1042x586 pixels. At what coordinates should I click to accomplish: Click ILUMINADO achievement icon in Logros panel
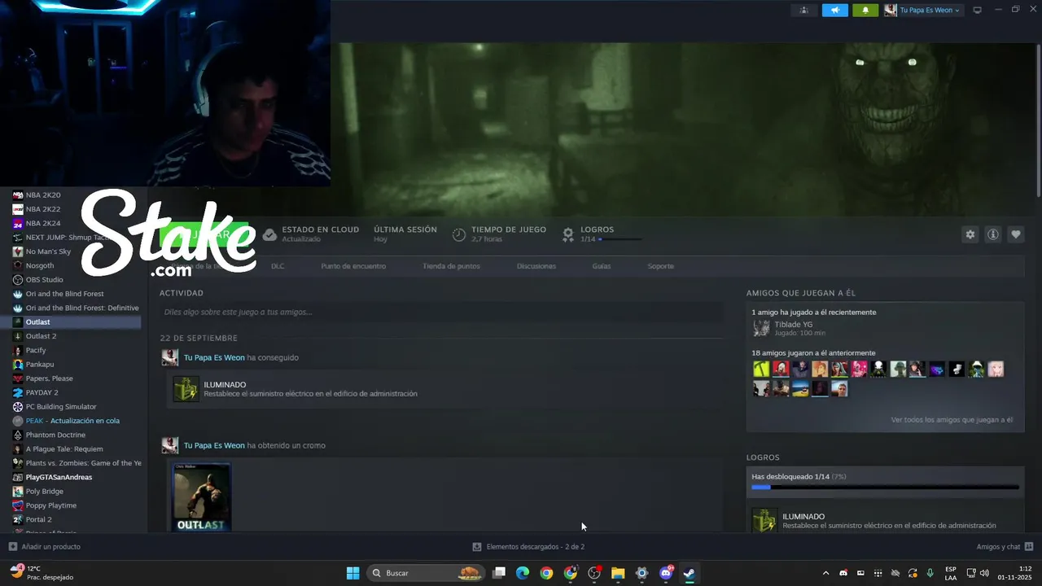tap(764, 521)
